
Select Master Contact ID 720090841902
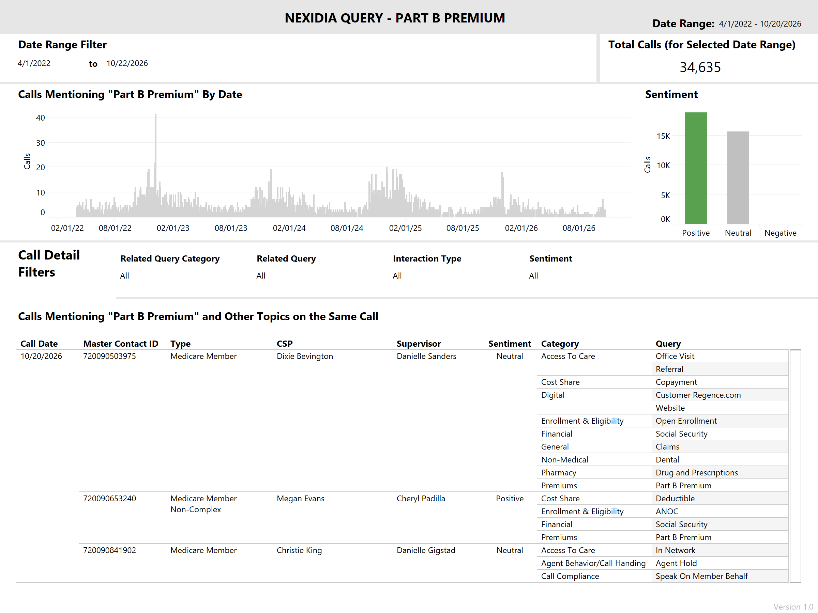[109, 550]
